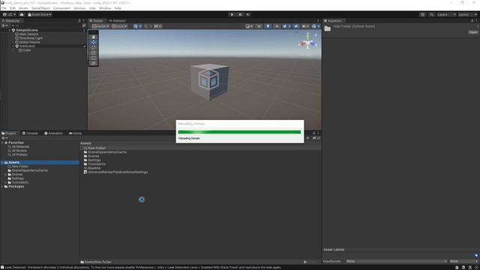Screen dimensions: 480x270
Task: Open the Window menu
Action: click(x=105, y=8)
